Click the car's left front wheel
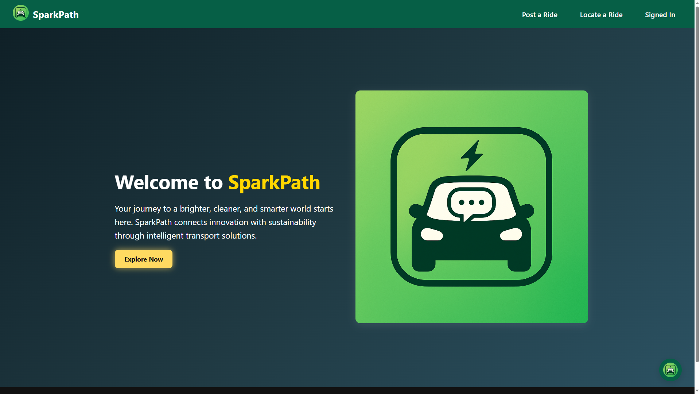 click(424, 266)
